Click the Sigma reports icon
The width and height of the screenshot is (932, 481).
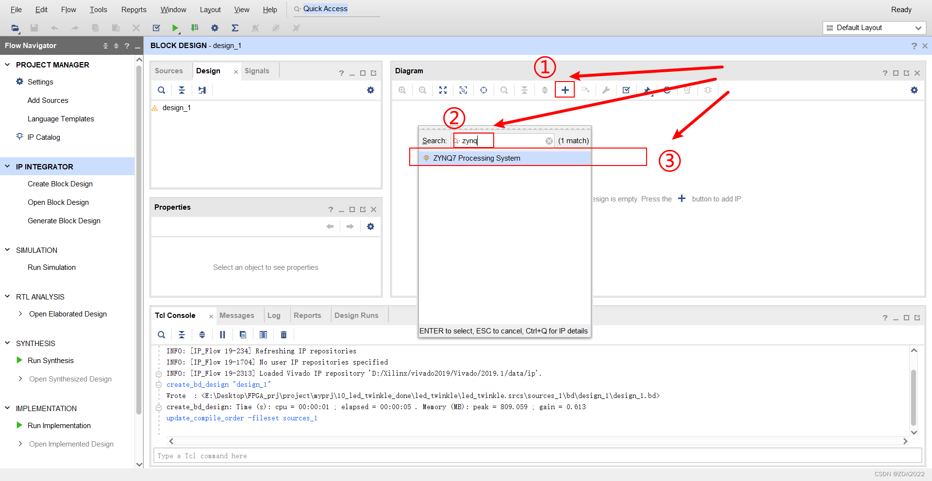point(235,28)
